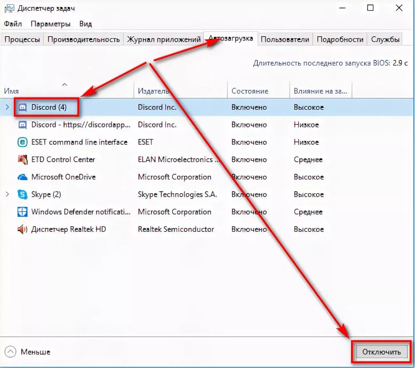
Task: Click the Windows Defender shield icon
Action: tap(22, 212)
